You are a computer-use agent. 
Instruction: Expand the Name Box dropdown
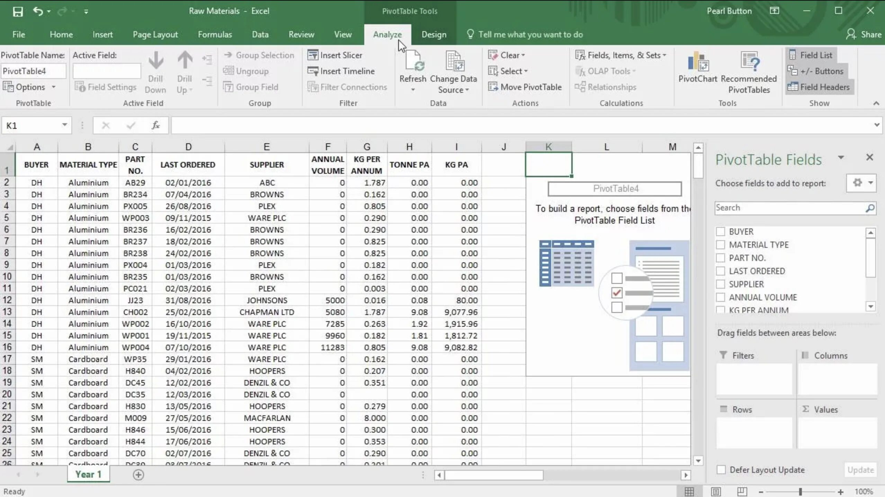click(64, 125)
